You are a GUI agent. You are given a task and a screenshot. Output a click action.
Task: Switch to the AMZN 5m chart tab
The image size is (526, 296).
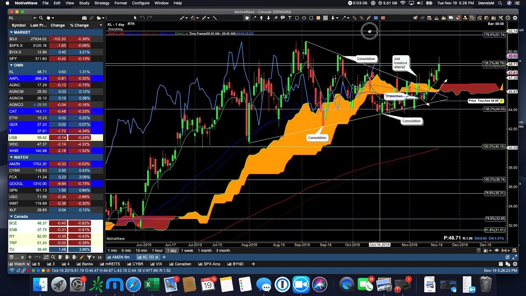click(118, 257)
